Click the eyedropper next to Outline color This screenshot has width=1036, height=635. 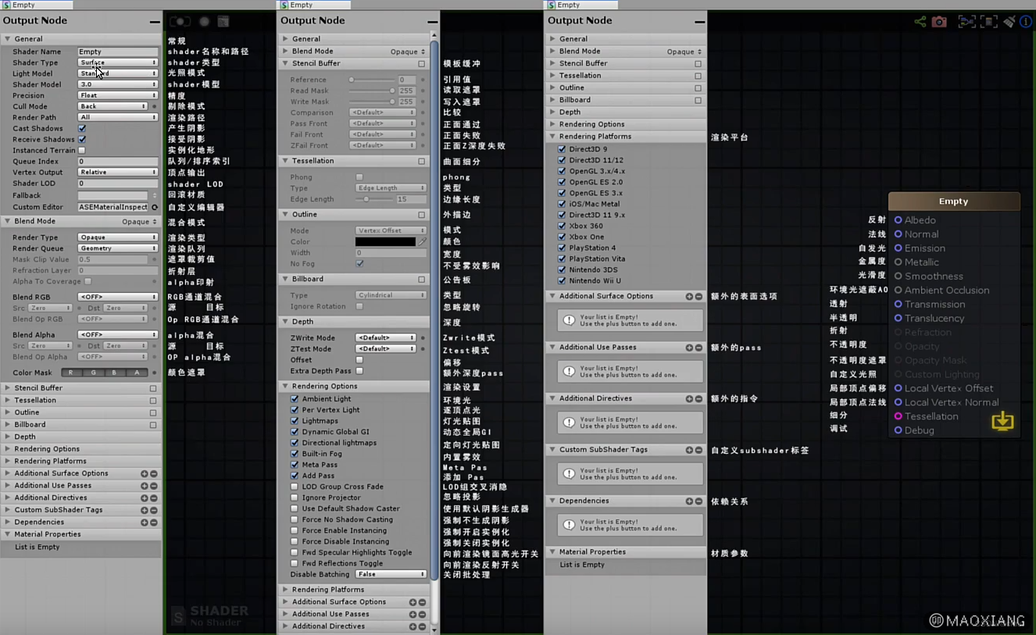422,242
